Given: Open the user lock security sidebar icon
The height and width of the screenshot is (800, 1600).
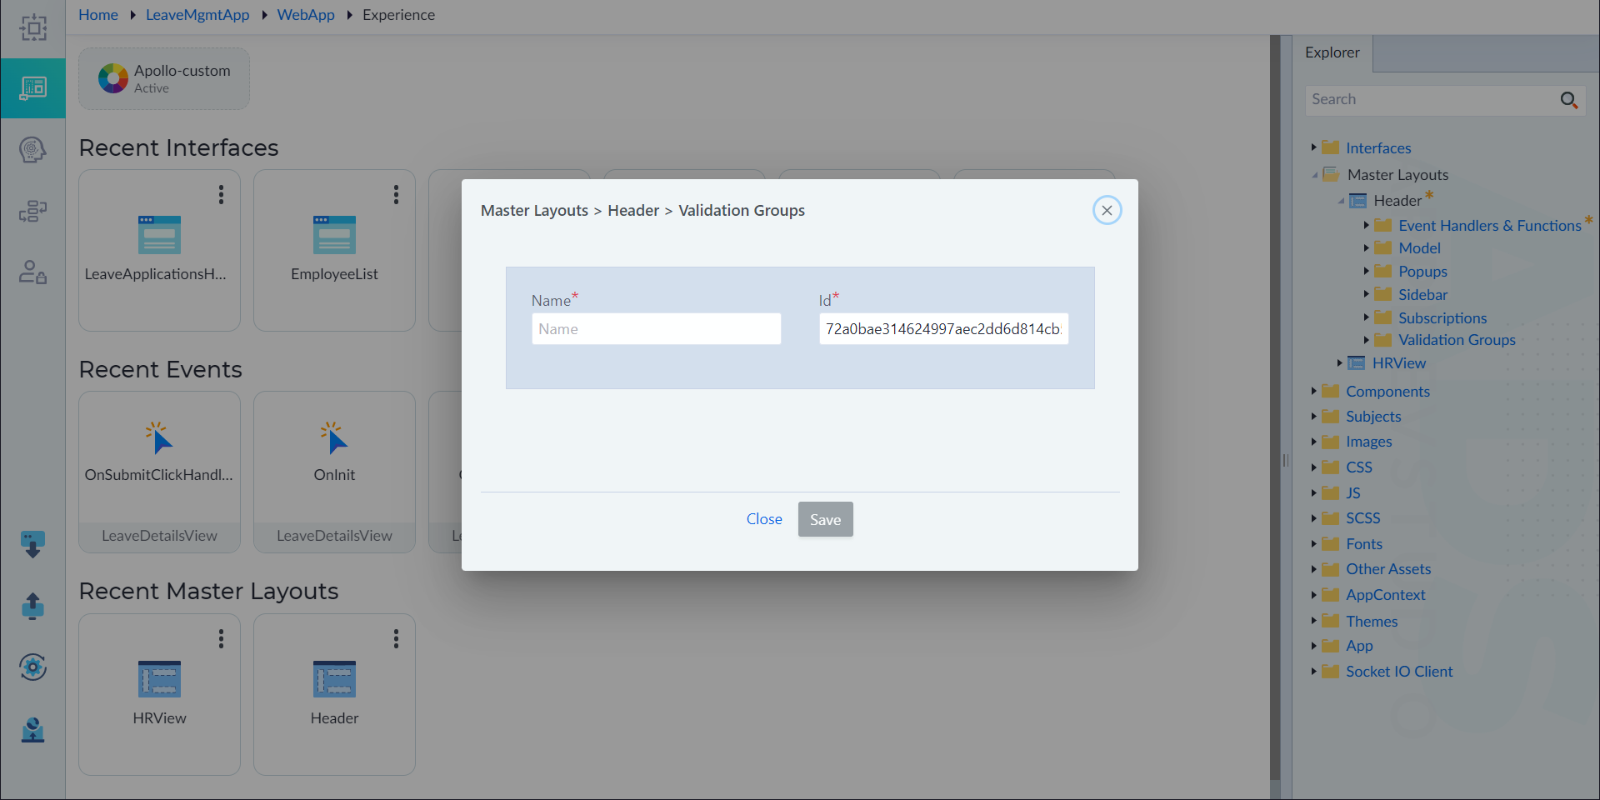Looking at the screenshot, I should pyautogui.click(x=32, y=272).
